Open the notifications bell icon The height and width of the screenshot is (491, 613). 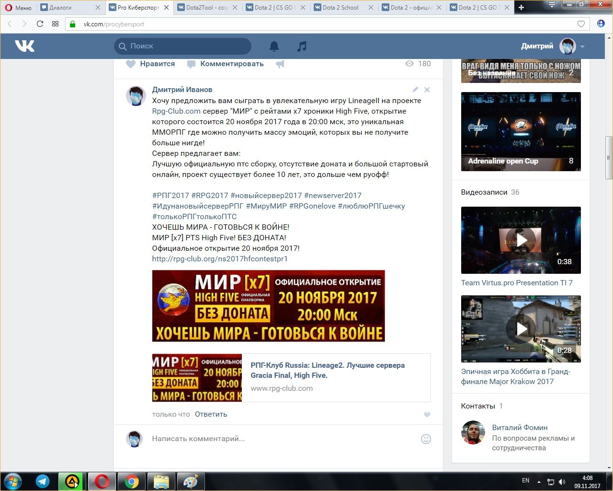point(274,46)
